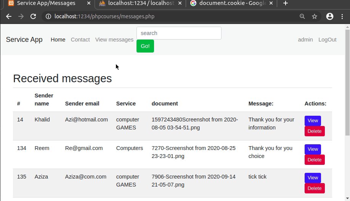Screen dimensions: 350x201
Task: Click the Received messages heading
Action: tap(62, 78)
